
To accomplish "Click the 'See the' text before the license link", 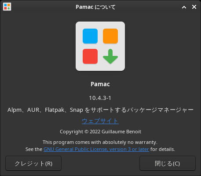I will [x=34, y=149].
